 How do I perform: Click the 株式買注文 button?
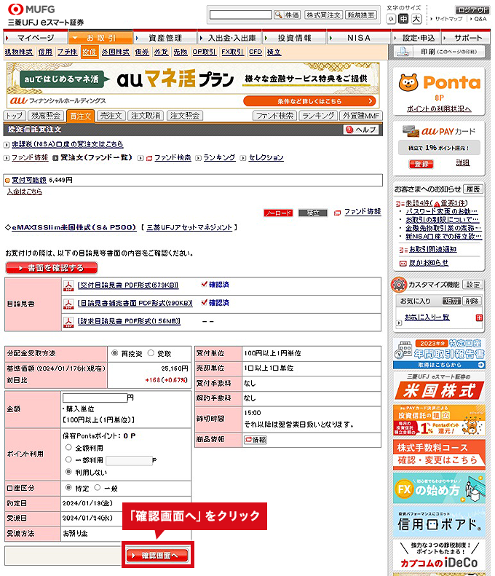tap(323, 15)
